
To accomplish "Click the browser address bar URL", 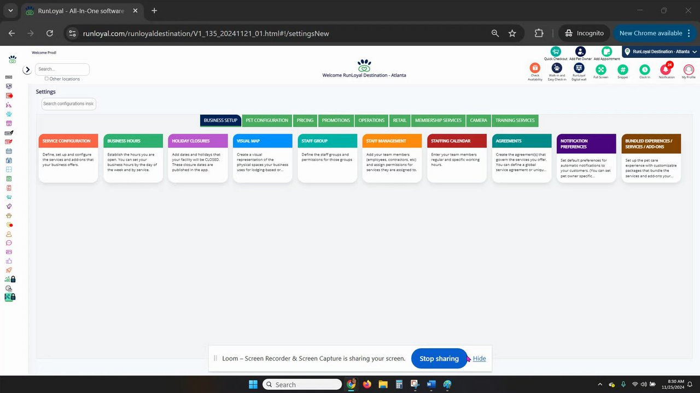I will click(206, 33).
